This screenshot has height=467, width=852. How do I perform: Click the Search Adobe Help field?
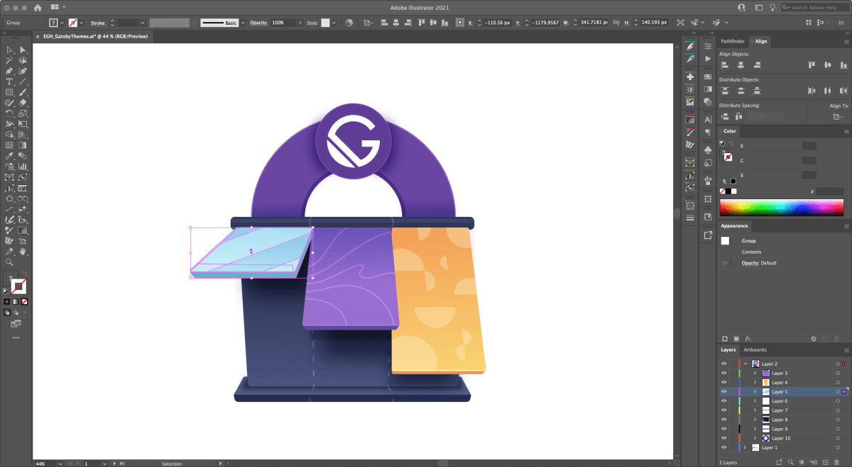815,7
